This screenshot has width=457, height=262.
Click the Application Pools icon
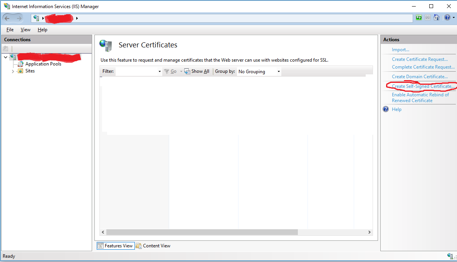20,64
